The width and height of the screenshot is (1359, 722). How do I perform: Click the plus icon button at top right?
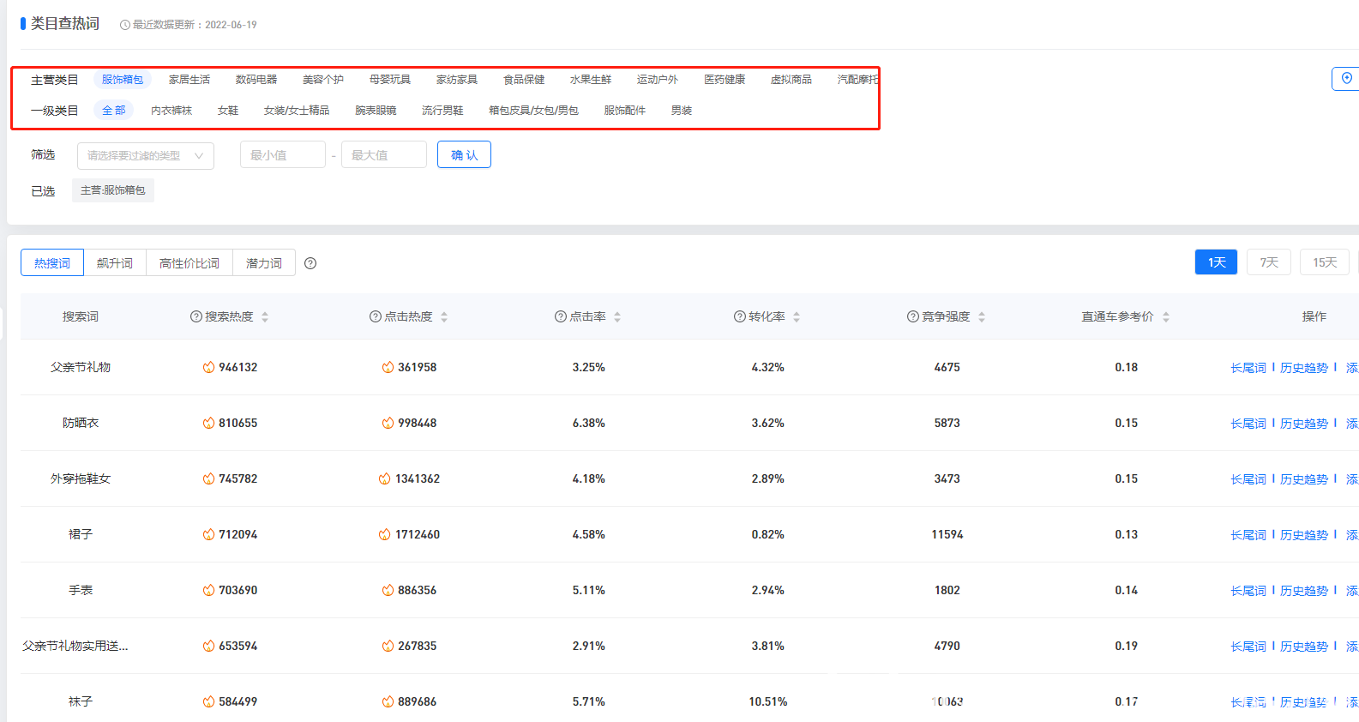(1346, 79)
